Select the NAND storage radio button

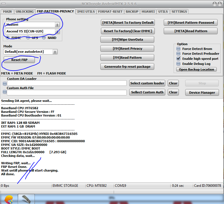coord(44,38)
